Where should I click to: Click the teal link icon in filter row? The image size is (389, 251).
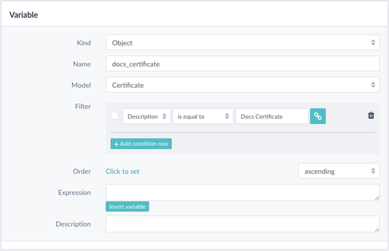coord(318,116)
